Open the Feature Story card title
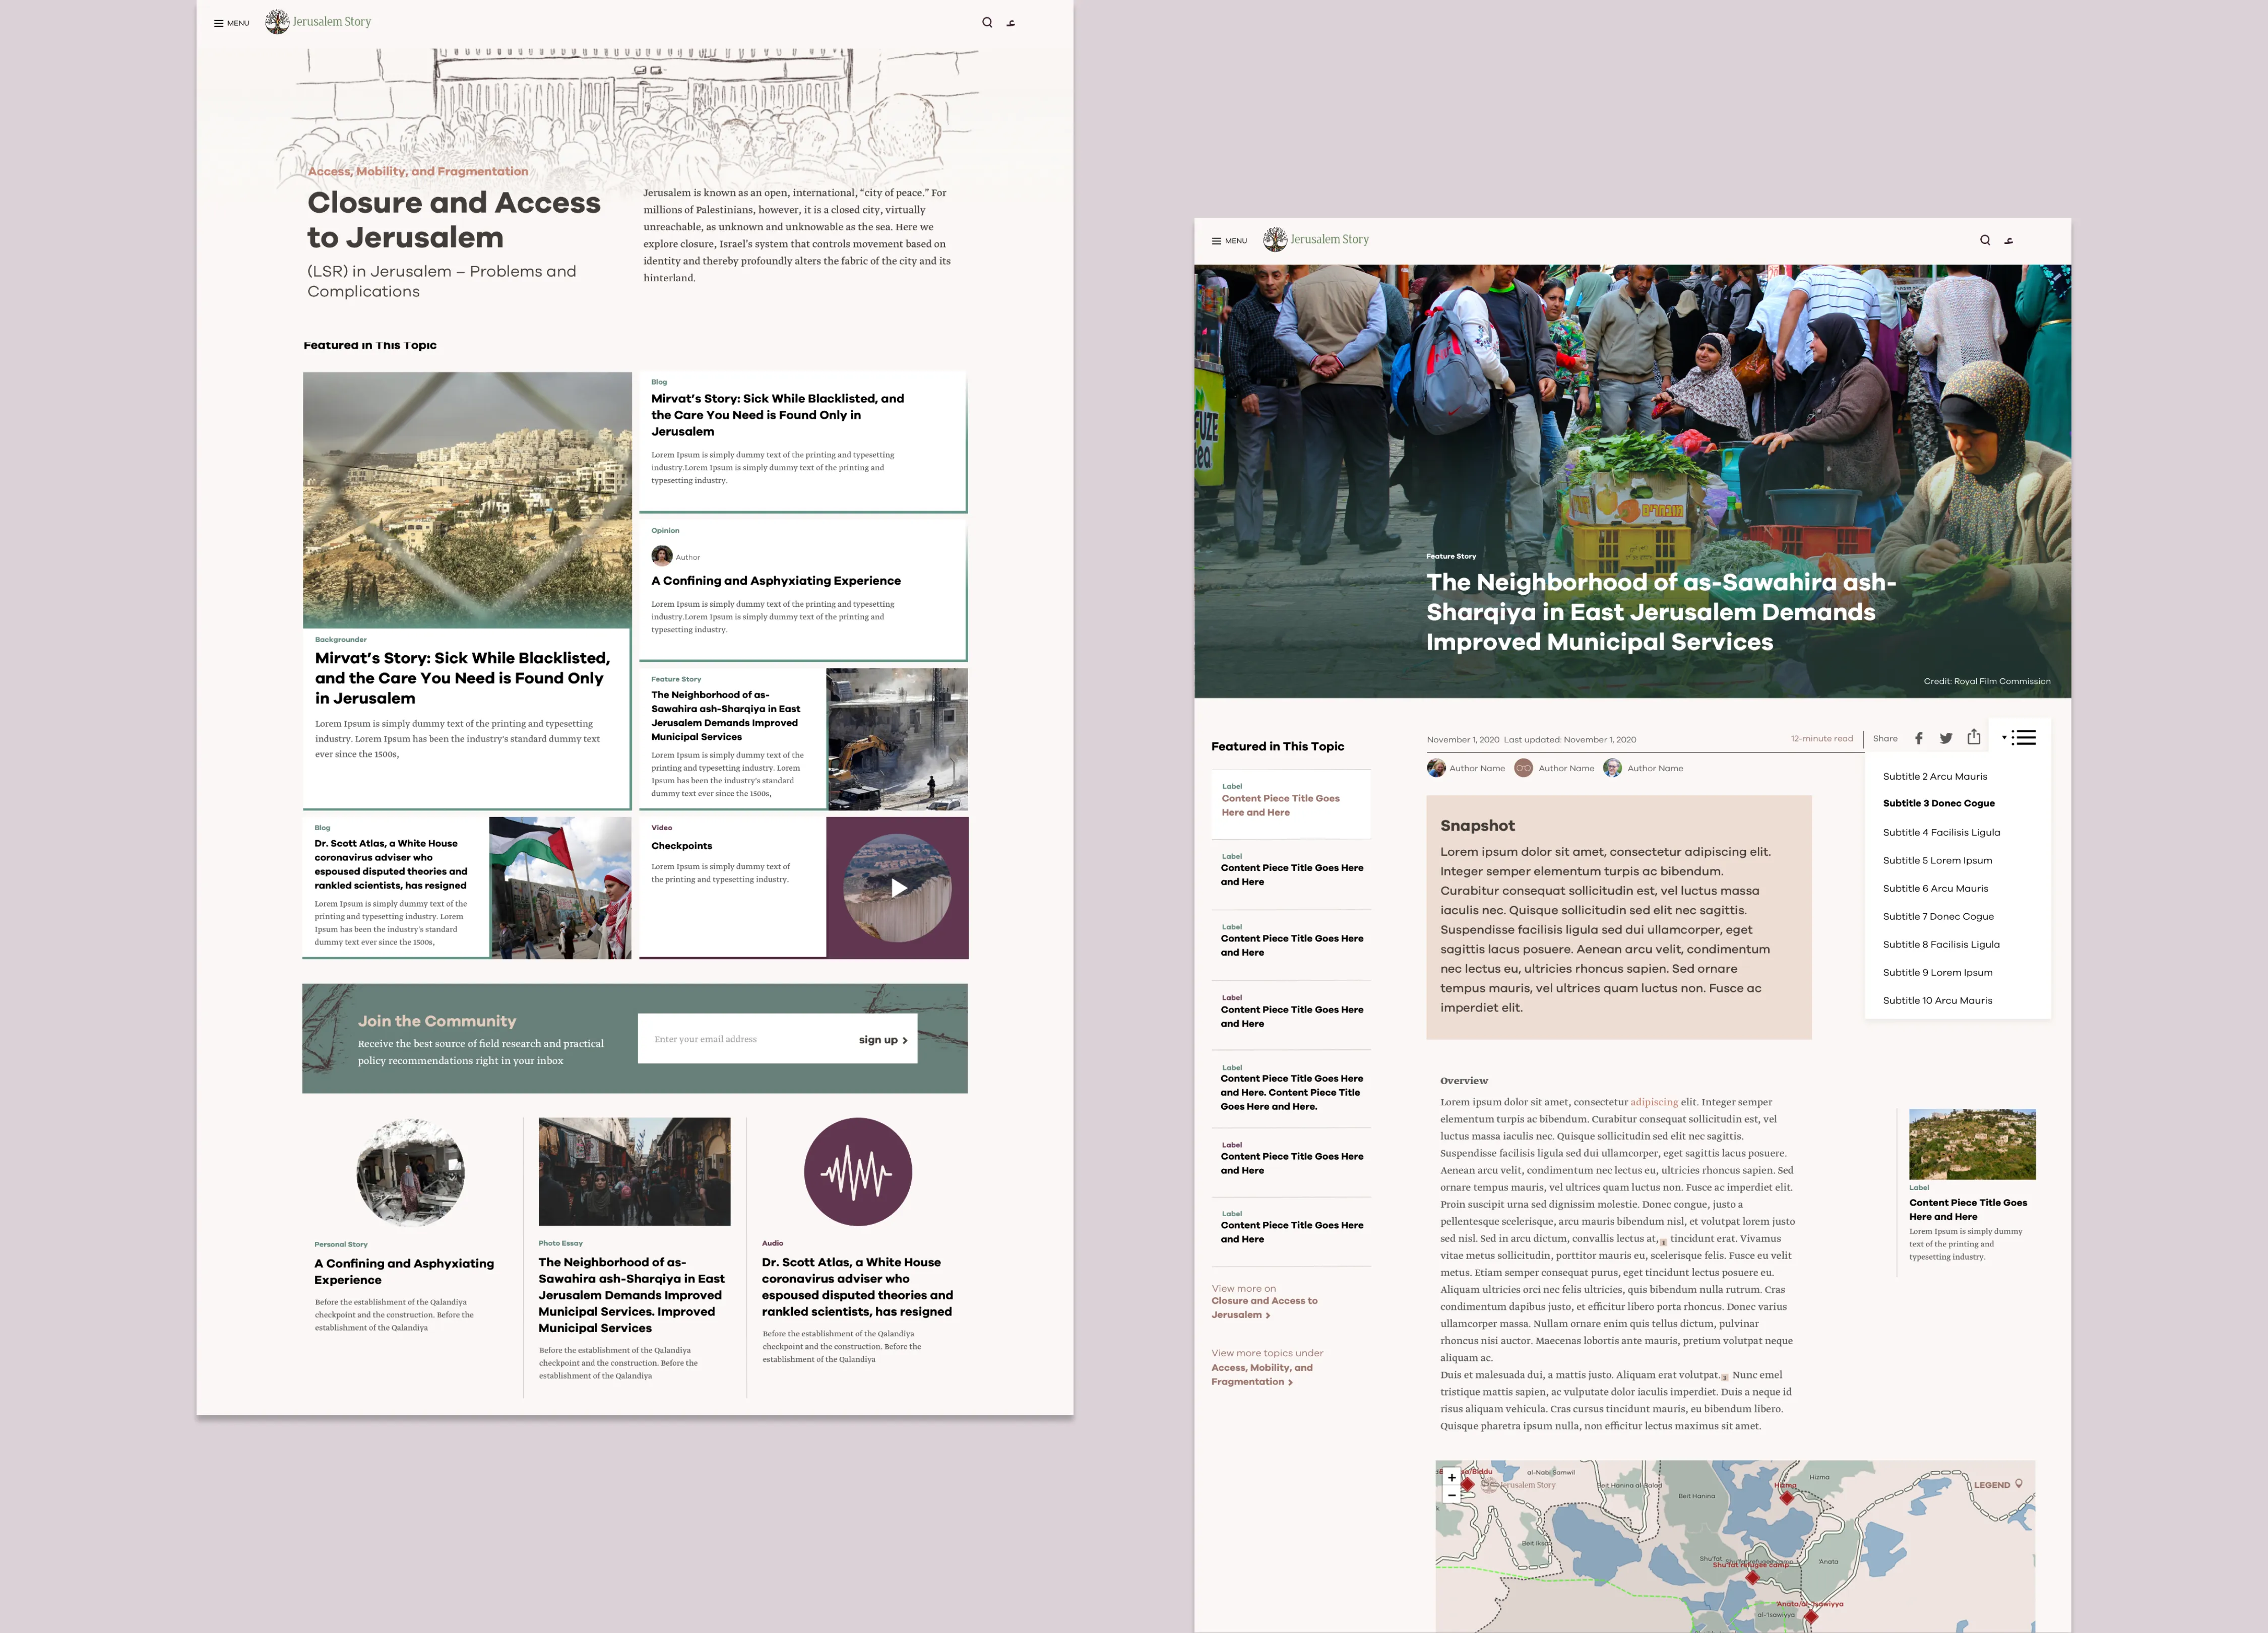 [725, 715]
